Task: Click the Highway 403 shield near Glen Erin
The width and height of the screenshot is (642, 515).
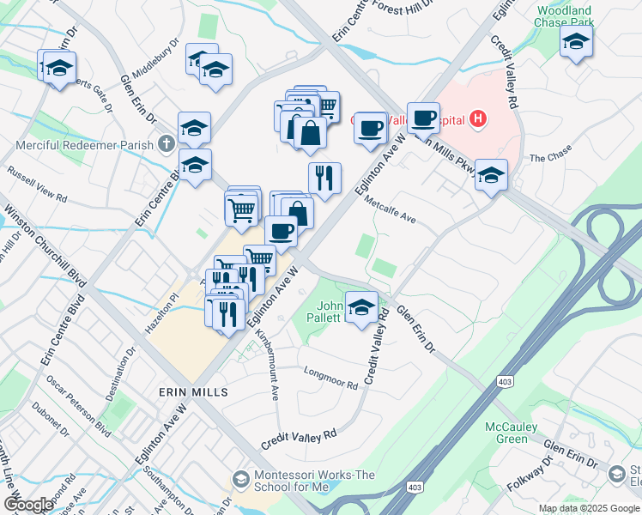Action: [x=505, y=382]
